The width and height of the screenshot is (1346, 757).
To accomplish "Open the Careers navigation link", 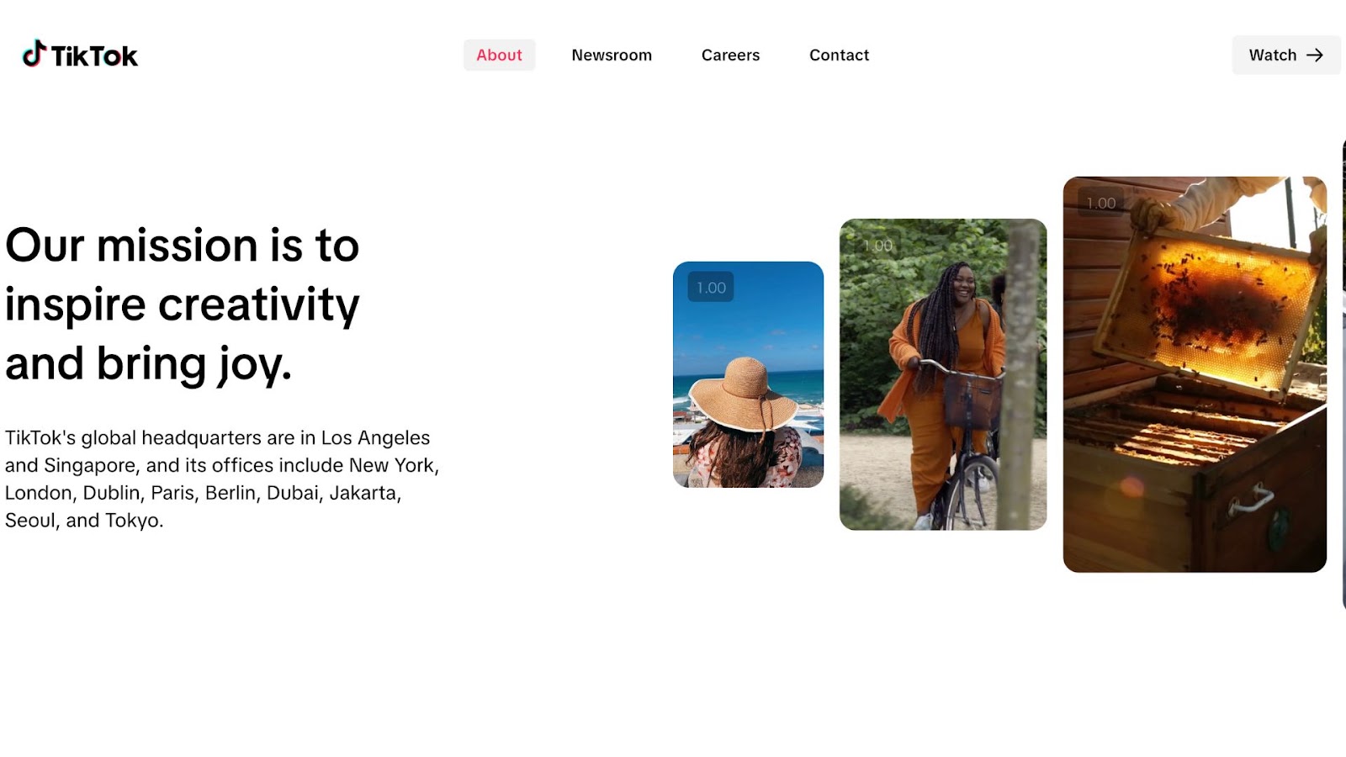I will click(x=730, y=56).
